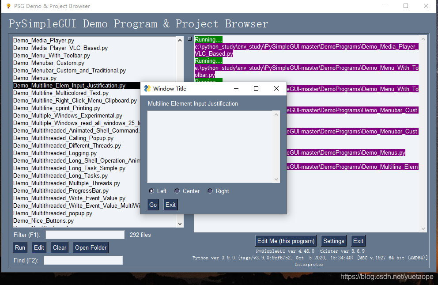Click the lightbulb icon in PSG Demo title bar

tap(8, 6)
